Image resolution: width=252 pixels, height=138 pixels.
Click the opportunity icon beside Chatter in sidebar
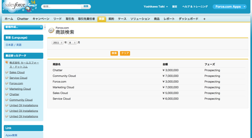point(7,94)
